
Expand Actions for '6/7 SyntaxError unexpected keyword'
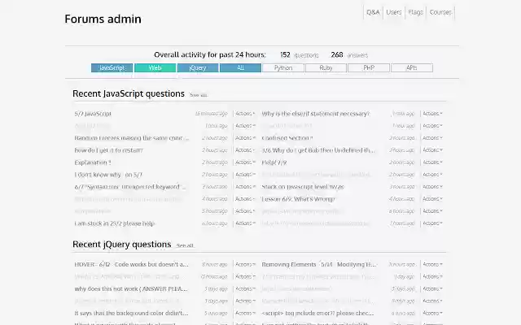(x=245, y=187)
